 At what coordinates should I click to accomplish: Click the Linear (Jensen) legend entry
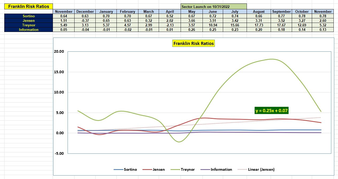256,169
